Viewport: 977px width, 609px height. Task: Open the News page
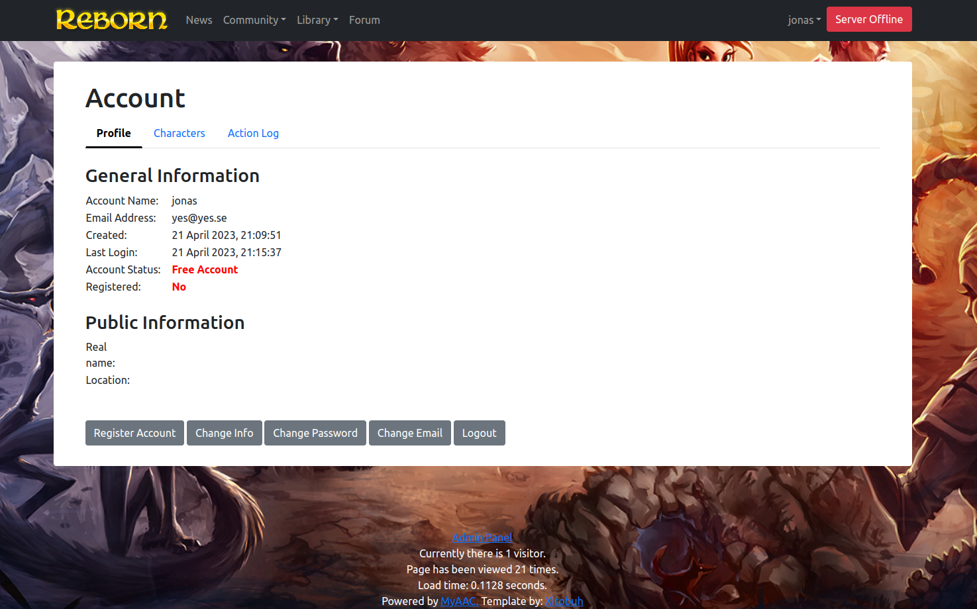[x=199, y=20]
